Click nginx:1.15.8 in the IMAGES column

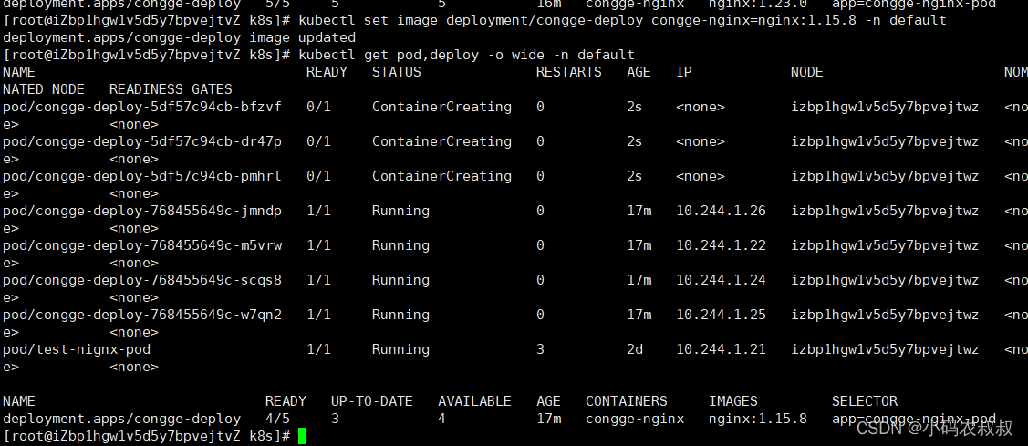point(757,419)
